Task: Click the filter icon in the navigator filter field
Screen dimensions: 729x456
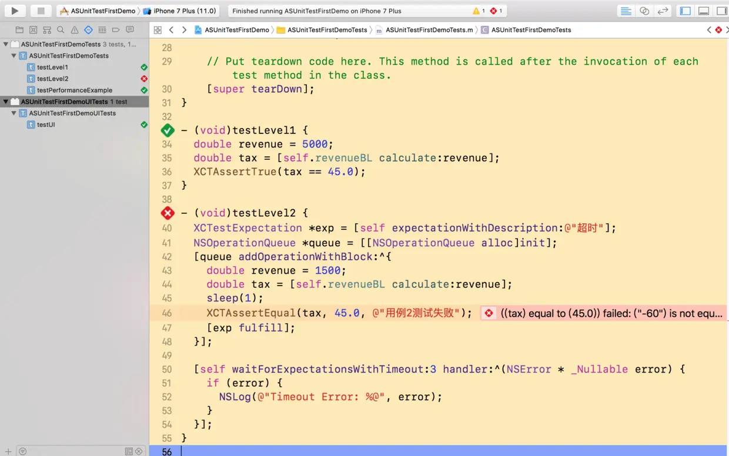Action: pos(22,451)
